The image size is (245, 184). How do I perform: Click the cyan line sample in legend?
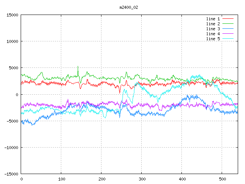pos(228,39)
